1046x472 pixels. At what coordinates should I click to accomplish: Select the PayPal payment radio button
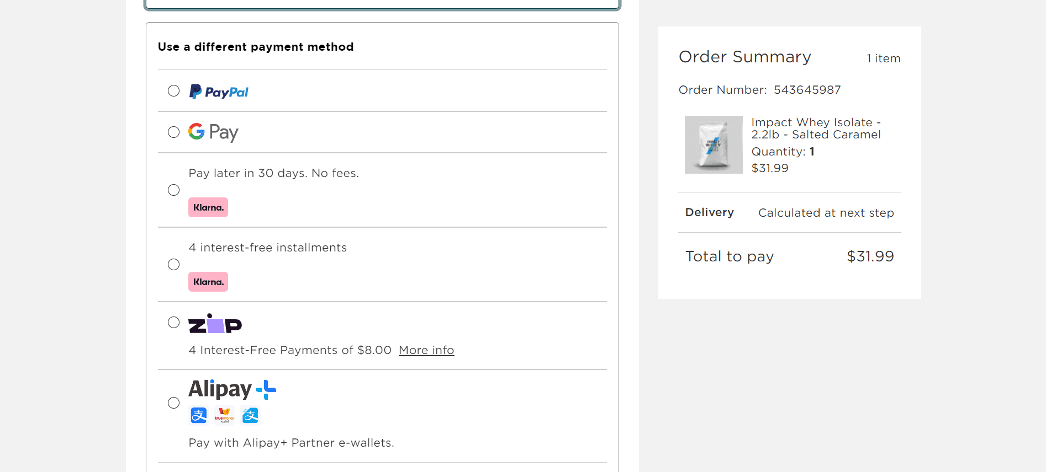pos(173,90)
